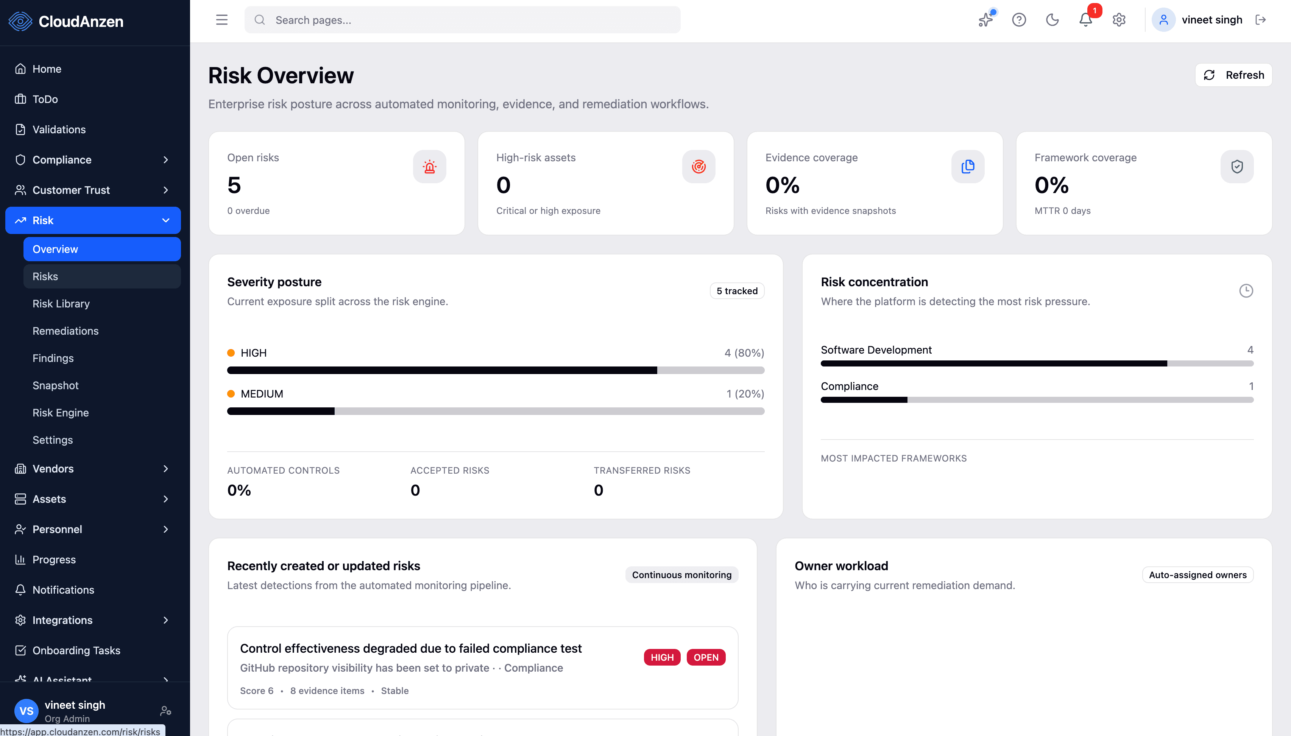The image size is (1291, 736).
Task: Click the Onboarding Tasks checkbox icon
Action: (20, 650)
